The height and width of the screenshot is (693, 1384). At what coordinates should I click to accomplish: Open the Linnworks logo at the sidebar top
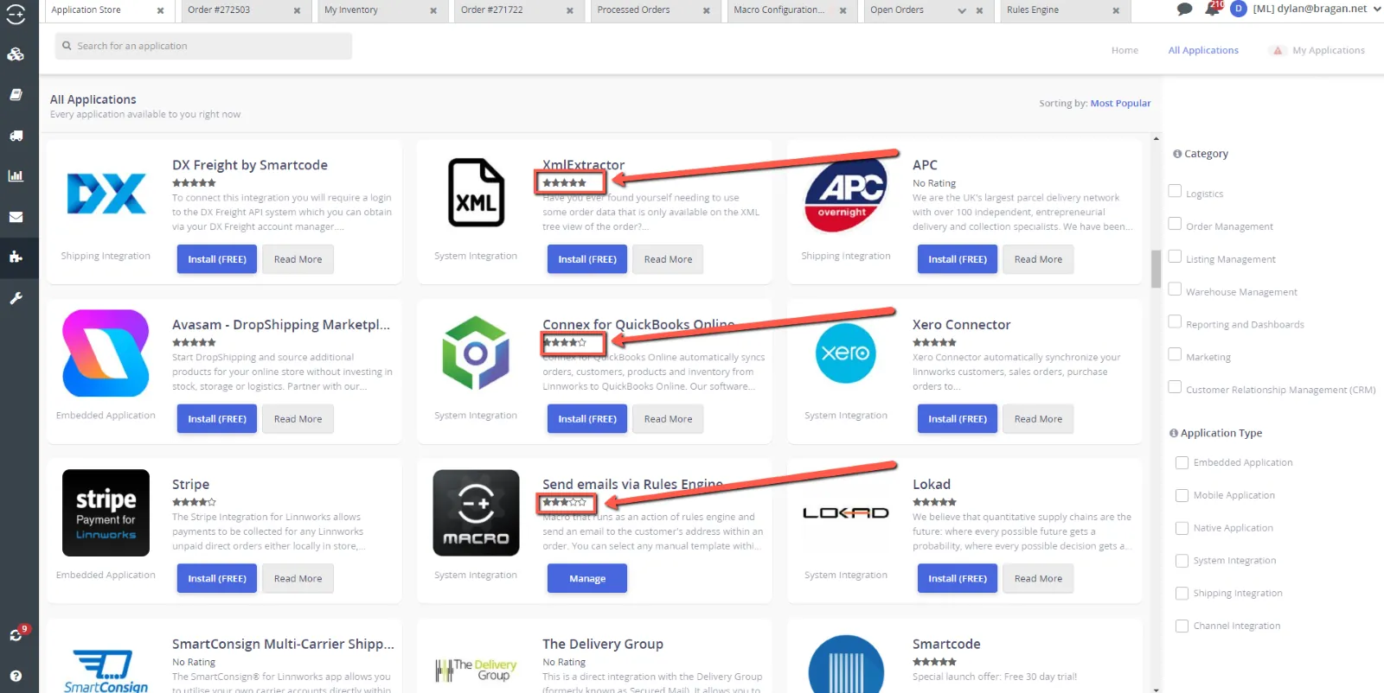(x=16, y=14)
